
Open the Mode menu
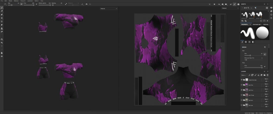coord(10,1)
